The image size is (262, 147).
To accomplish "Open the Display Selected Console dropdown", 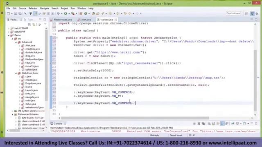I will click(241, 123).
